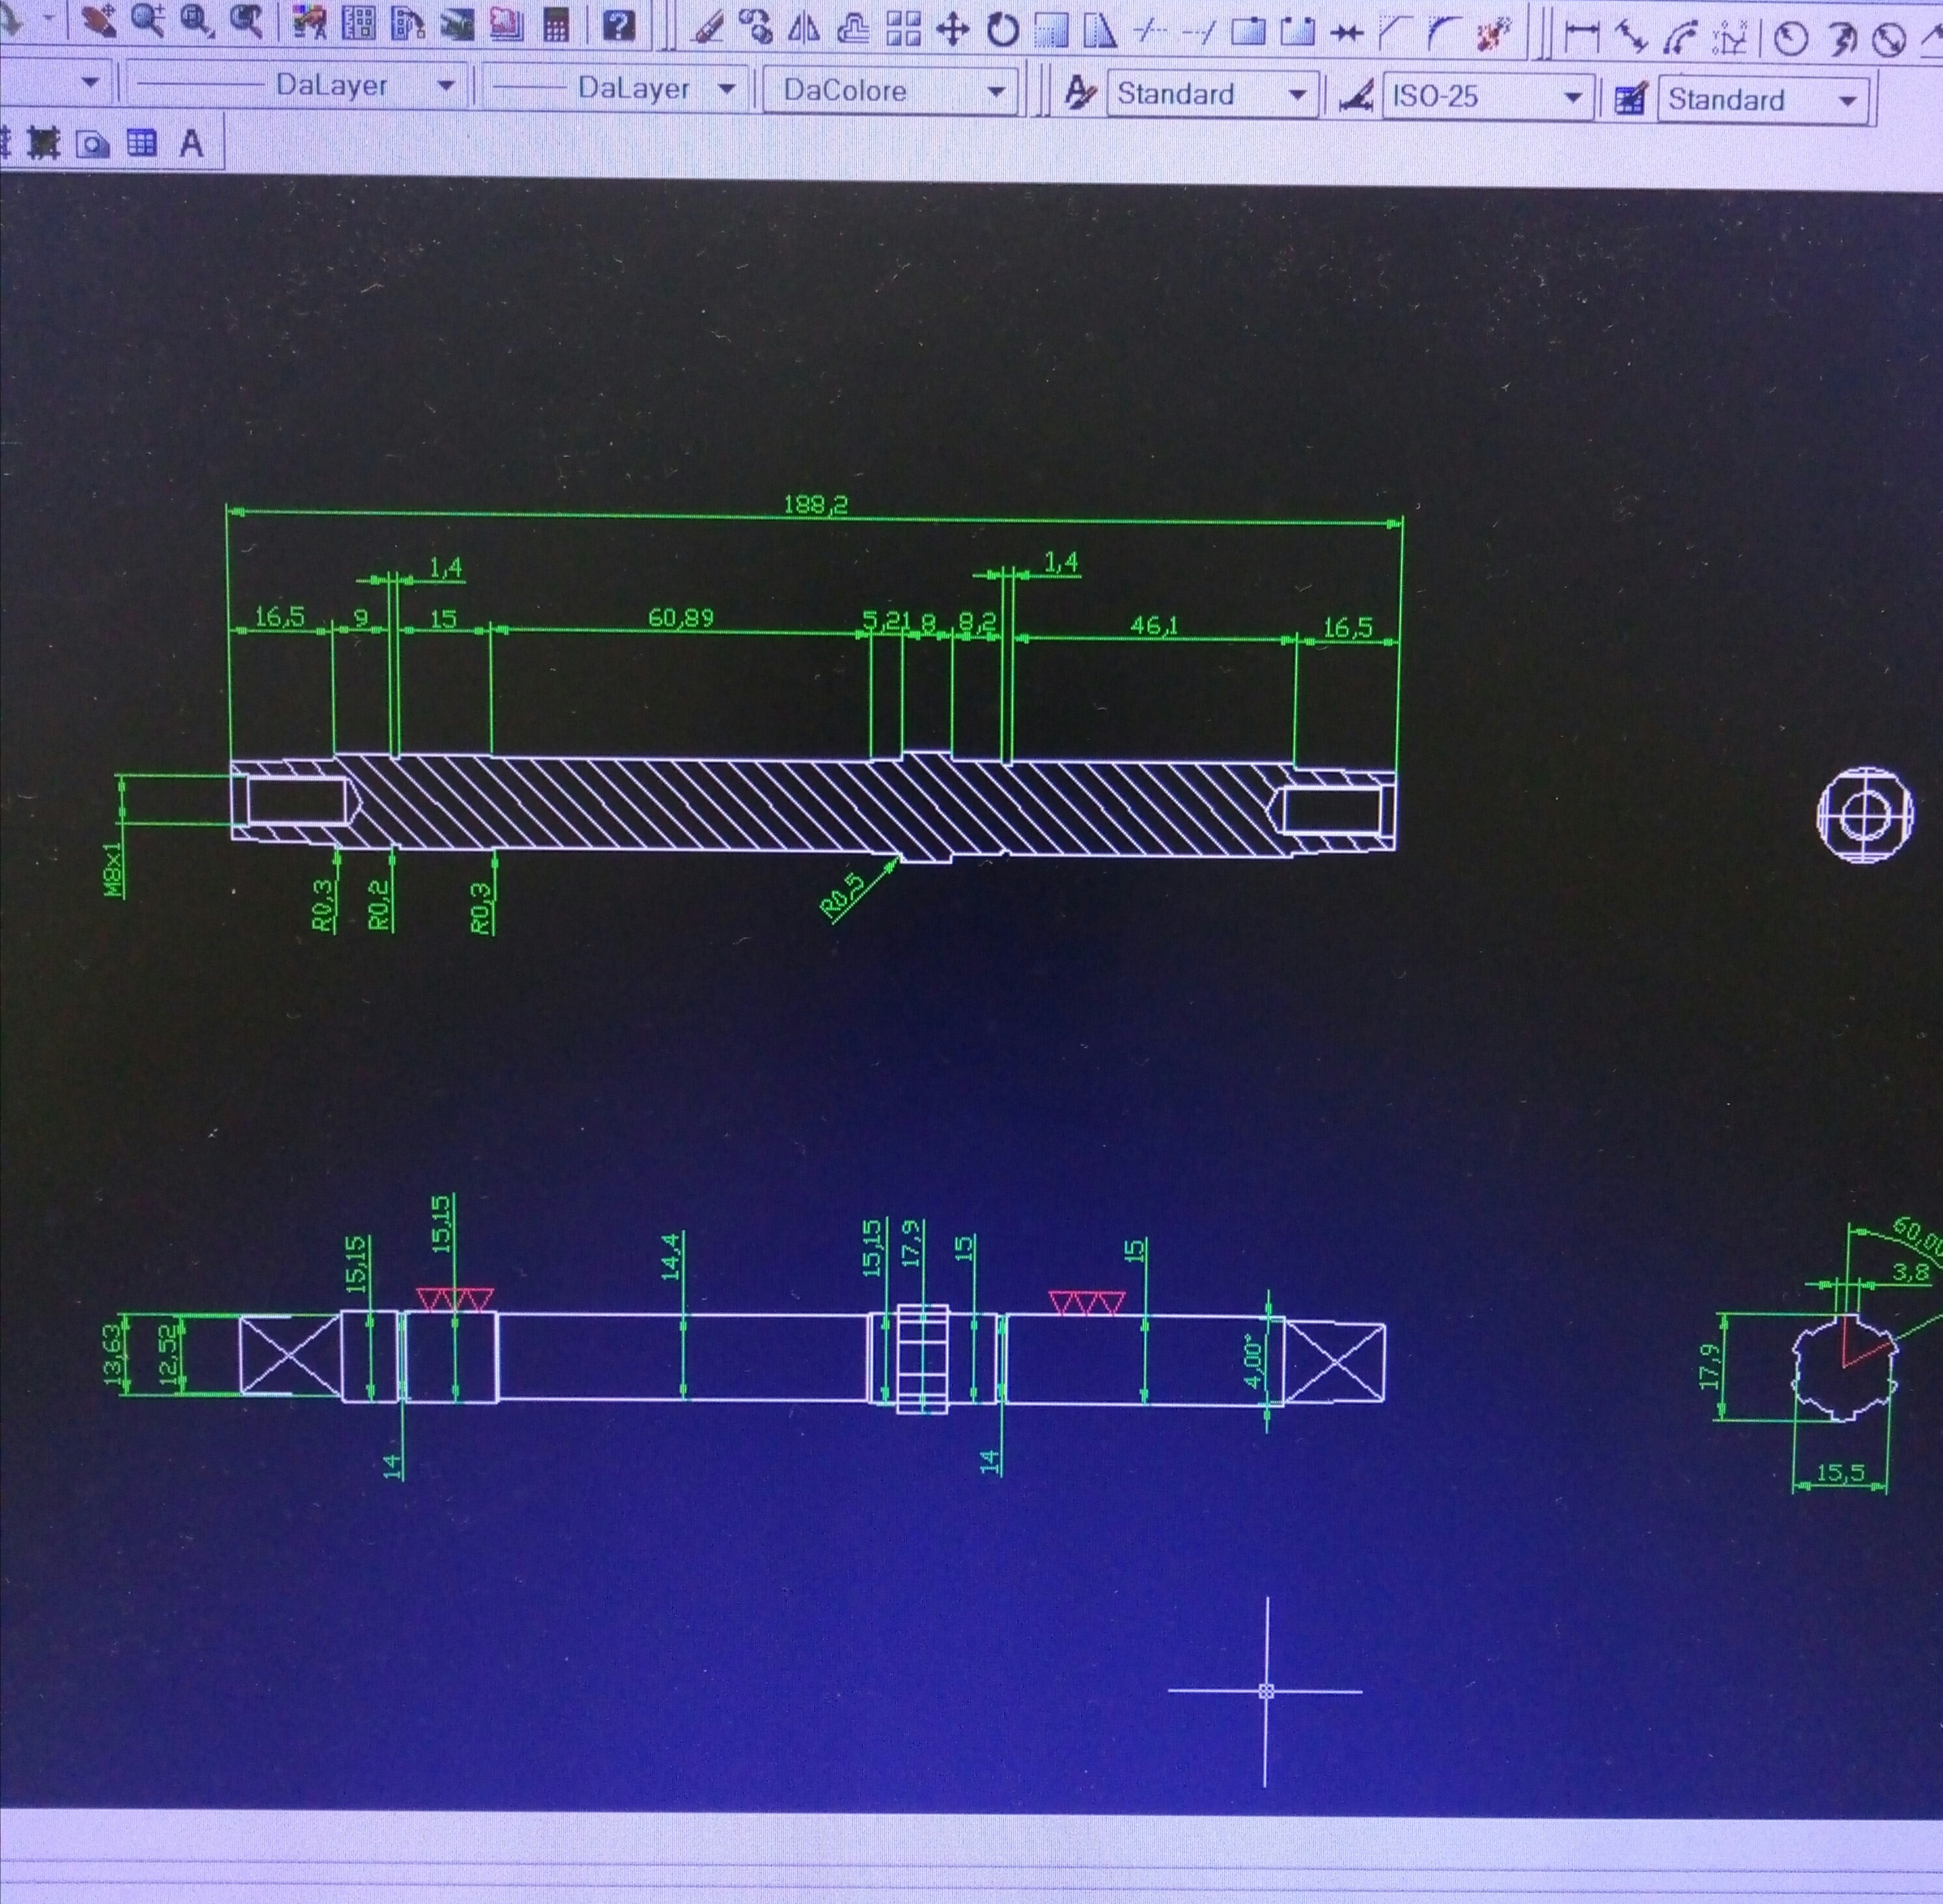Open the Dimension Style manager icon
Viewport: 1943px width, 1904px height.
(x=1356, y=96)
